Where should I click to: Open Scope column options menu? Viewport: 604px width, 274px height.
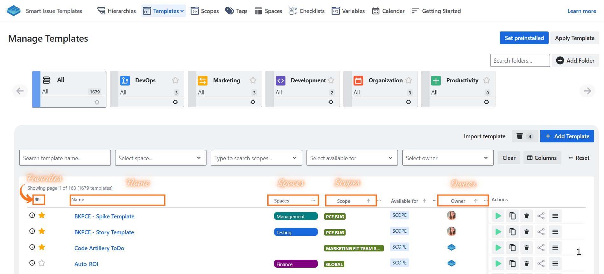[379, 201]
